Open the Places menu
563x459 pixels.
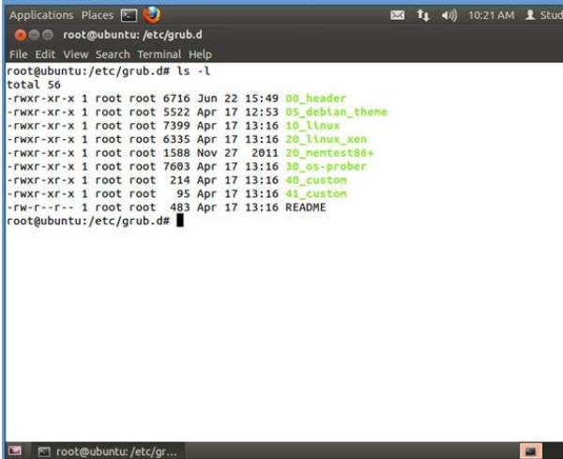[97, 15]
